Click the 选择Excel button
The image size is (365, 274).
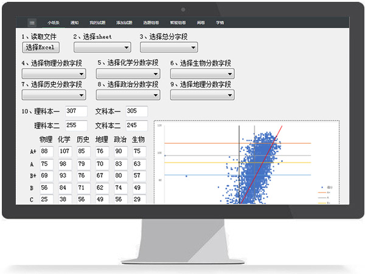40,47
